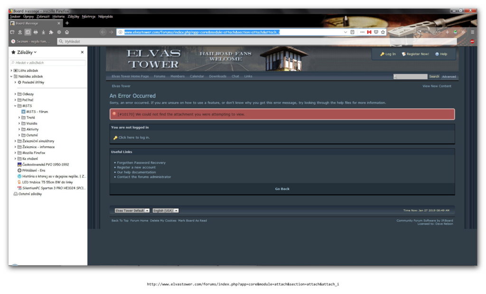
Task: Open the Historie menu
Action: pos(58,17)
